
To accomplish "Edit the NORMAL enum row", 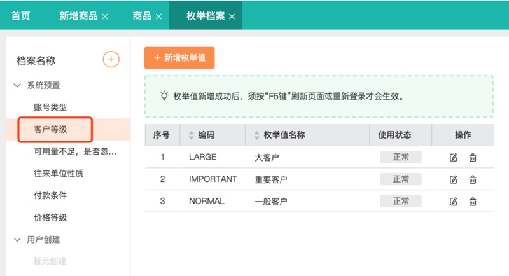I will tap(454, 202).
